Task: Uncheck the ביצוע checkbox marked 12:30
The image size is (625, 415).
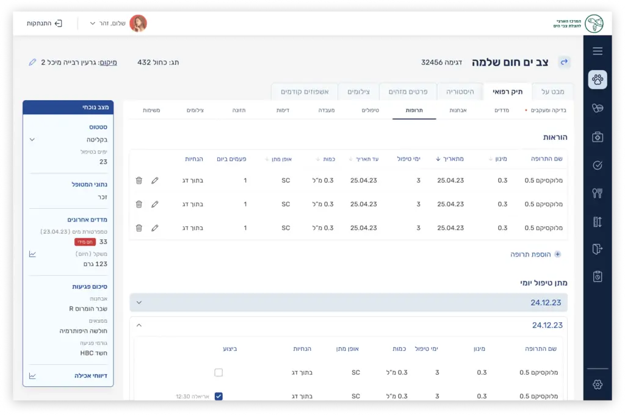Action: pos(219,396)
